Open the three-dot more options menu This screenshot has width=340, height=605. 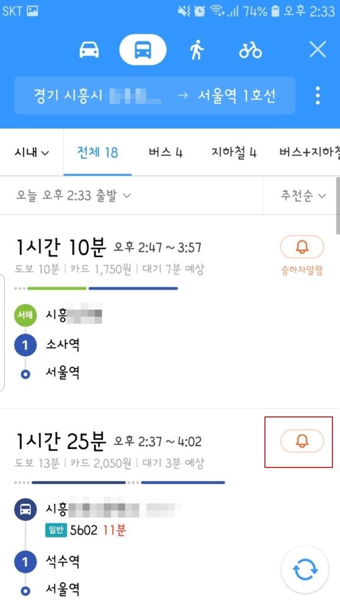point(318,95)
